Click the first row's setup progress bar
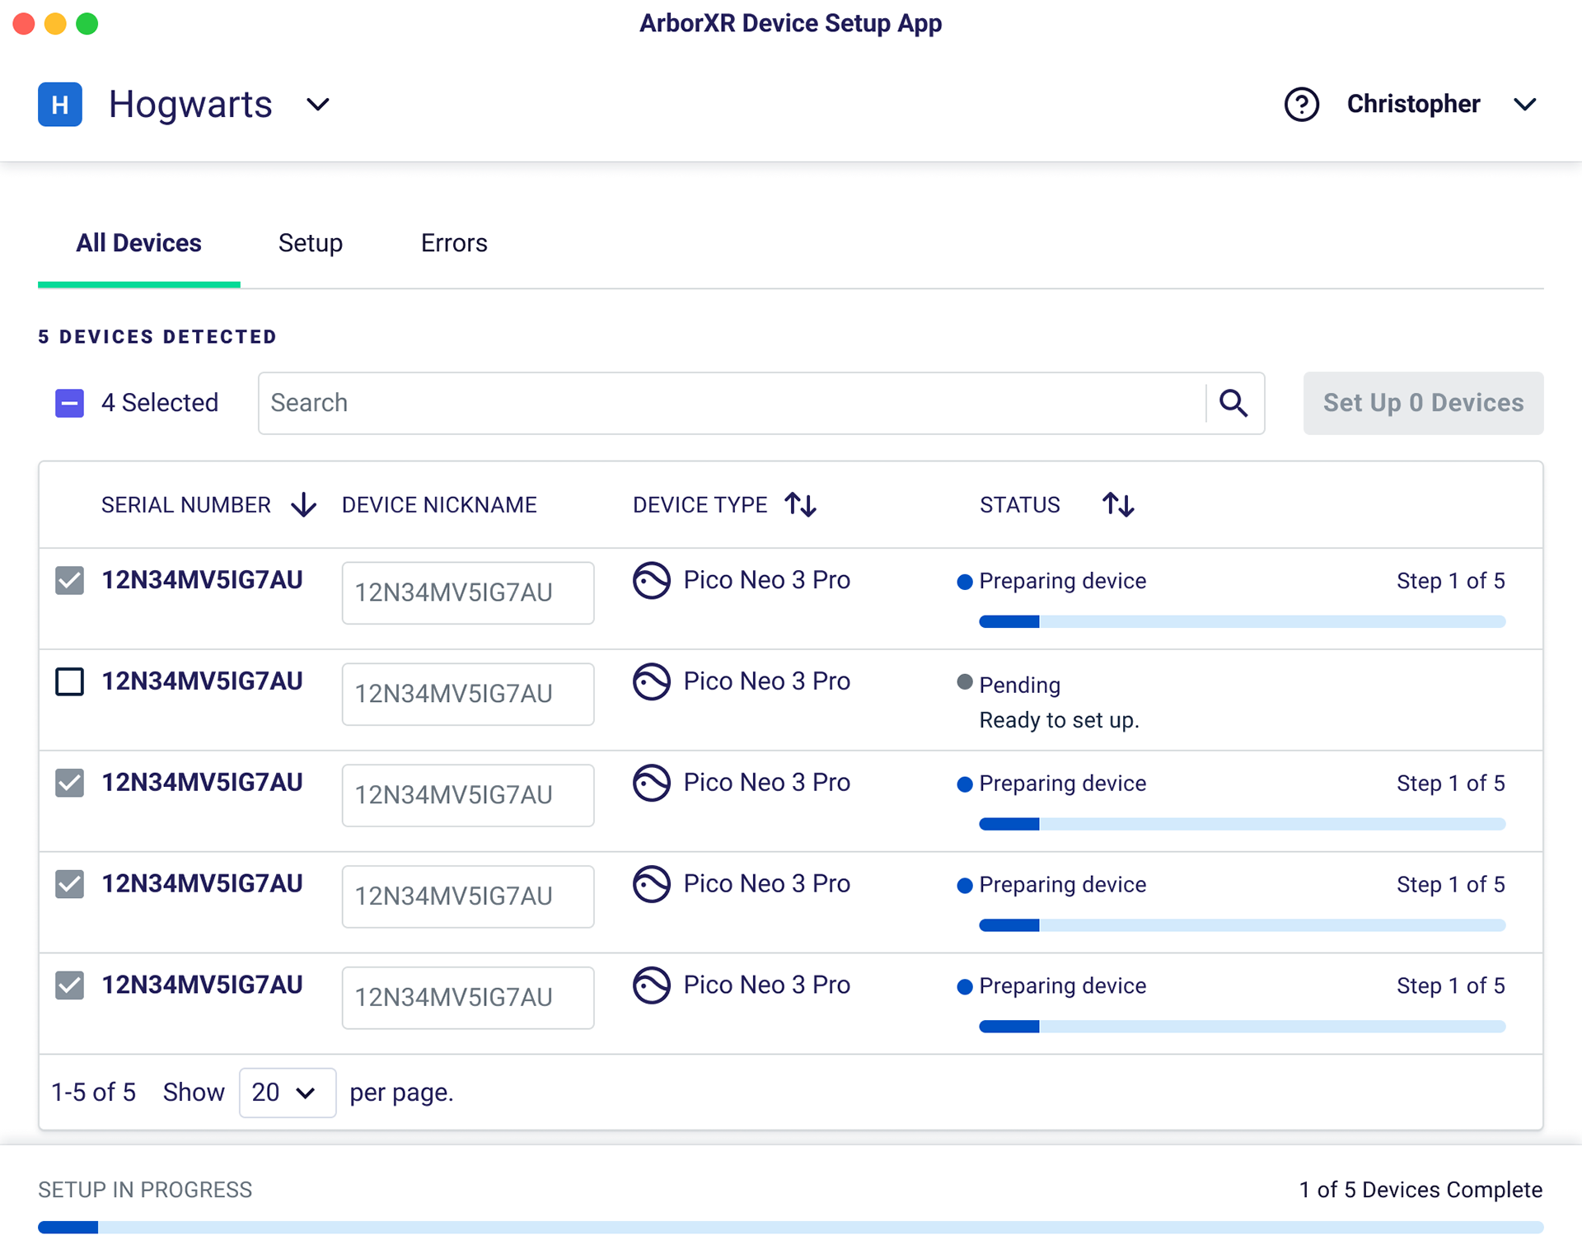 coord(1243,622)
